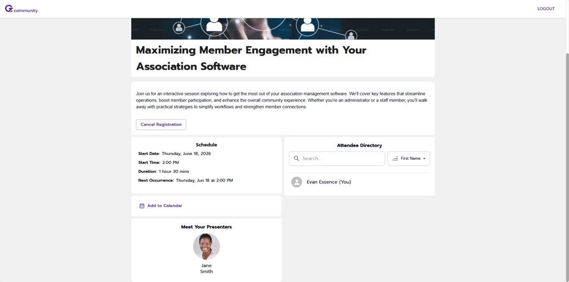
Task: Click the Meet Your Presenters heading
Action: (x=206, y=227)
